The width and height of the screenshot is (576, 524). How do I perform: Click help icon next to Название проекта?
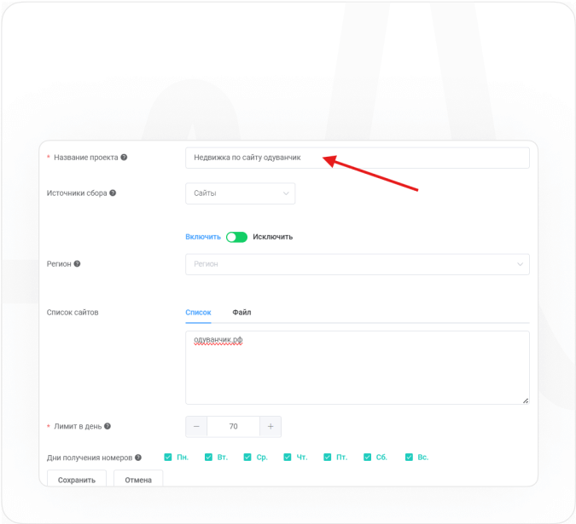124,158
